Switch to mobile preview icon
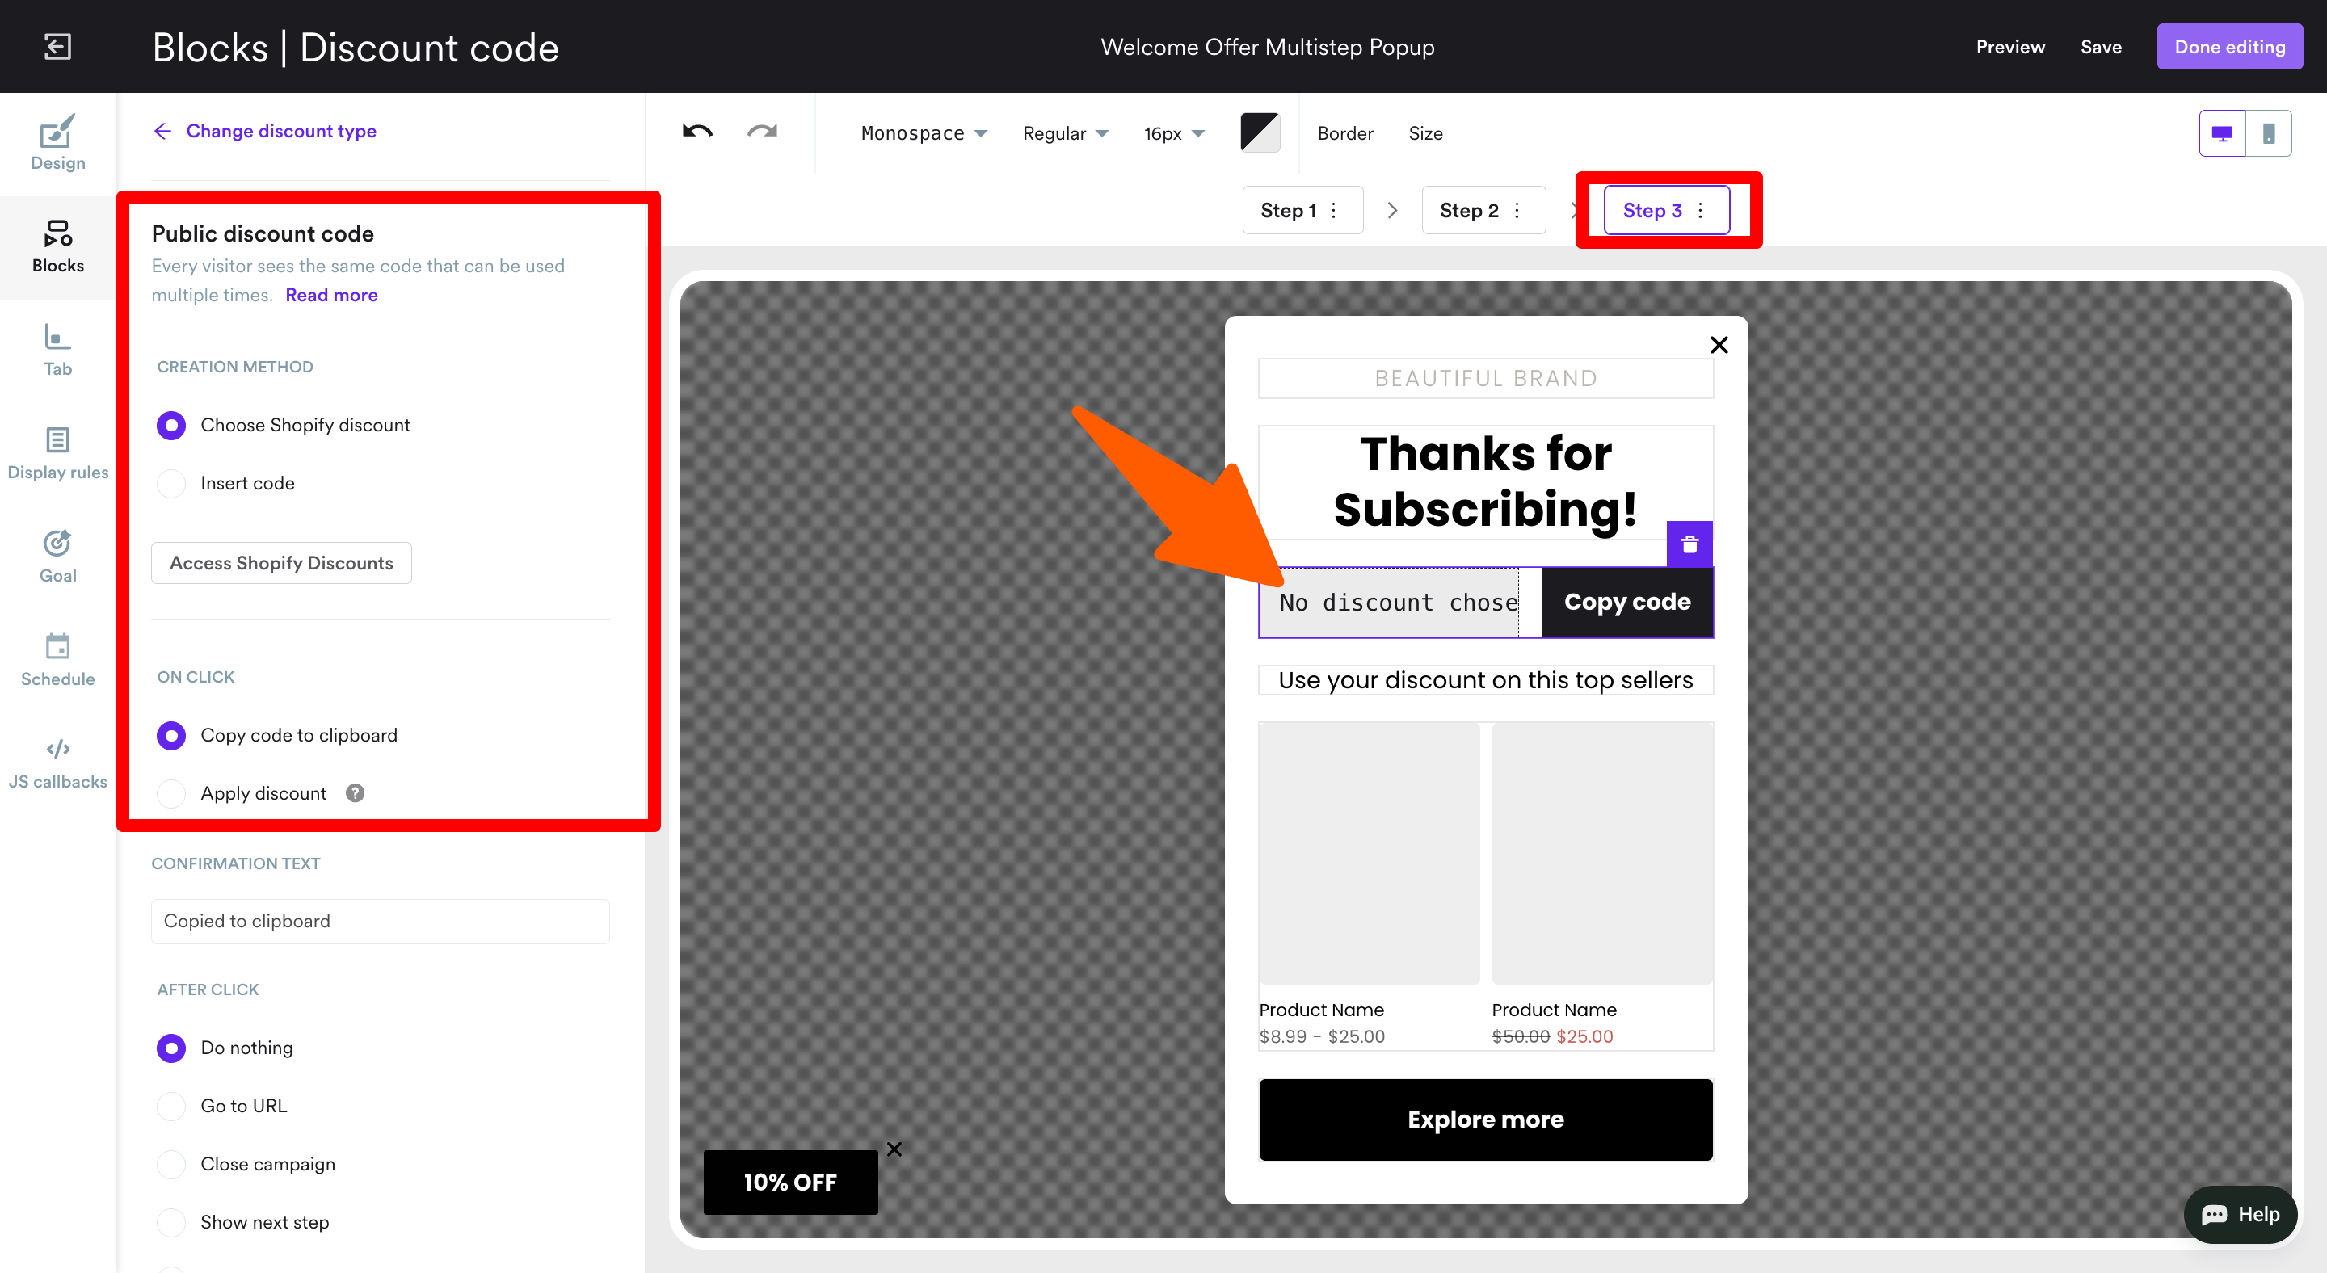This screenshot has width=2327, height=1273. point(2267,133)
